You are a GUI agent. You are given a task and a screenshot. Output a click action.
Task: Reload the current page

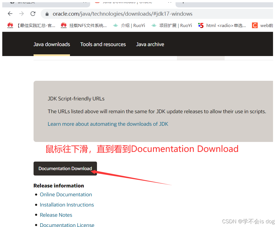(x=32, y=13)
